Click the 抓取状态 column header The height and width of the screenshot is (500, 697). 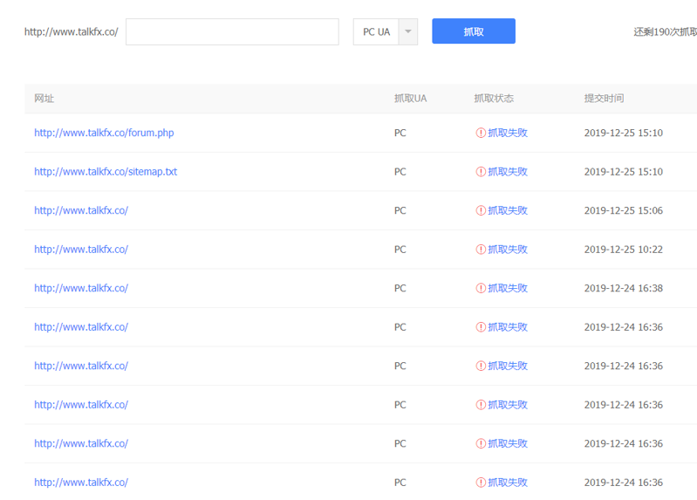494,99
